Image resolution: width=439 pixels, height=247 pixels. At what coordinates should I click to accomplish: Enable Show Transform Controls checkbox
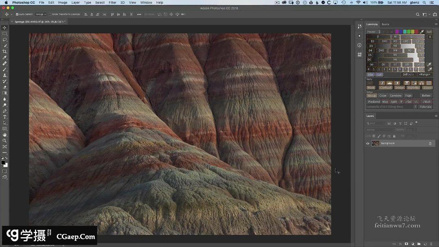[50, 14]
